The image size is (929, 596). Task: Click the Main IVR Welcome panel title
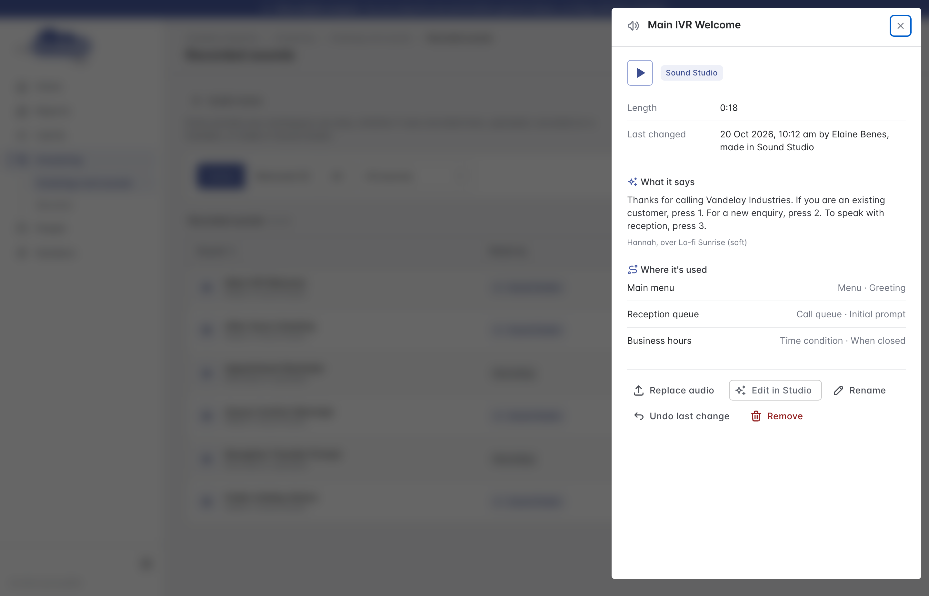tap(694, 25)
